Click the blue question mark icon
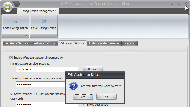 [73, 86]
